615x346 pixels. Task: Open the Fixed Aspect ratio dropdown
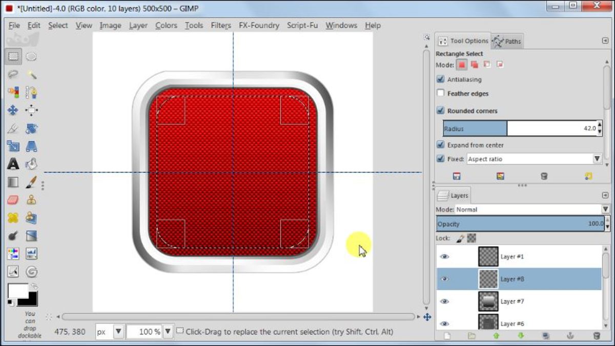597,159
